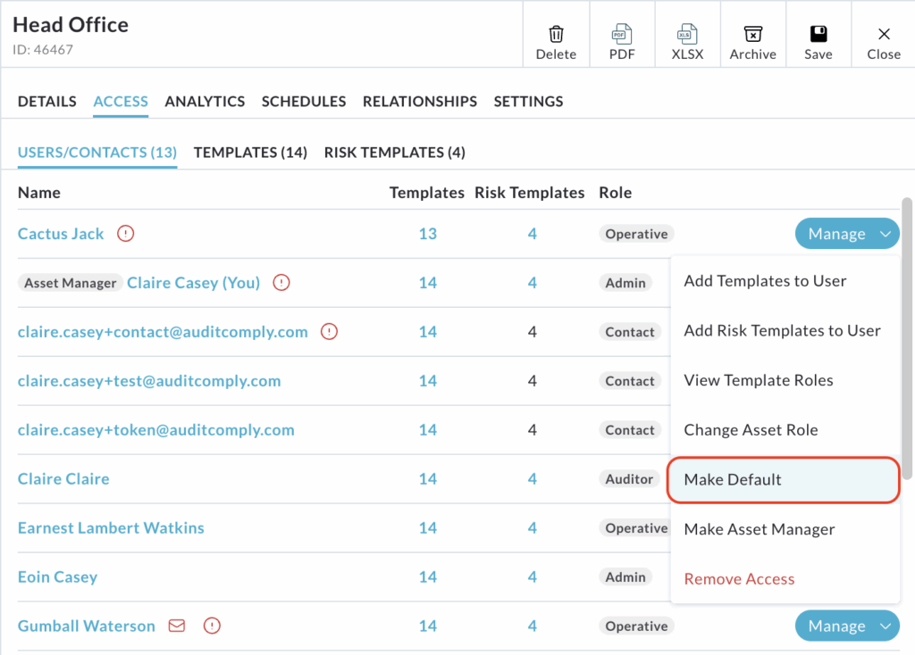
Task: Click the Archive box icon
Action: point(752,35)
